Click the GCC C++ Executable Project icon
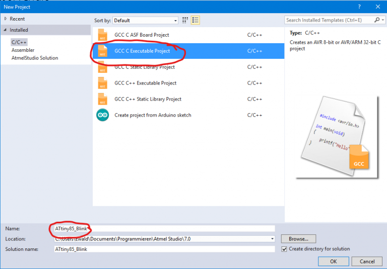 click(x=102, y=83)
